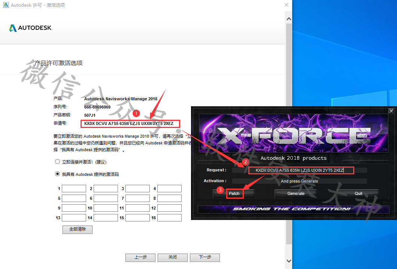Click activation code box 10

tap(106, 208)
